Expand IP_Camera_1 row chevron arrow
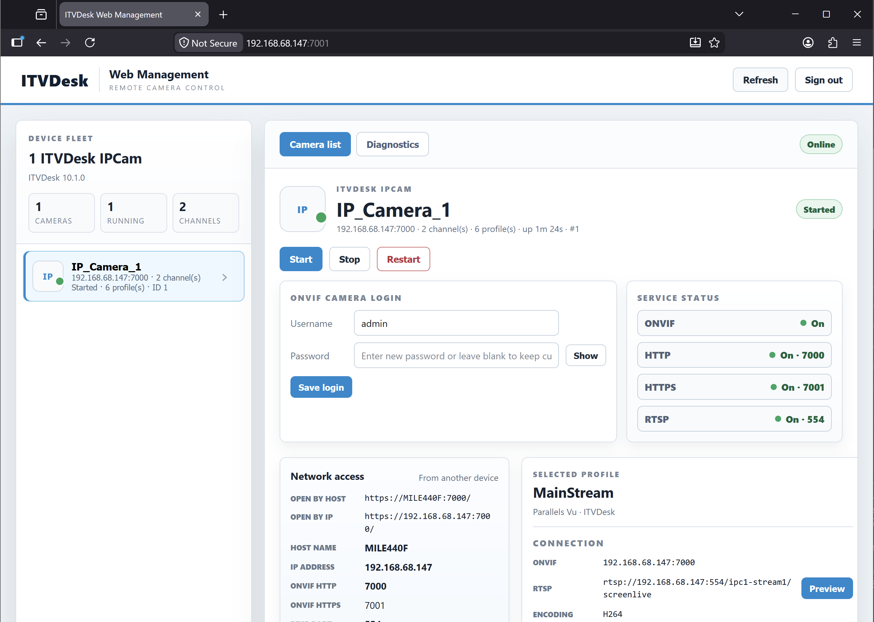Screen dimensions: 874x622 tap(225, 277)
